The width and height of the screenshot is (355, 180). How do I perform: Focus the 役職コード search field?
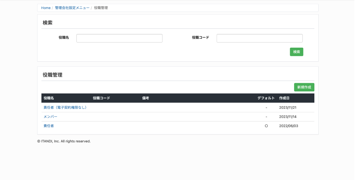pyautogui.click(x=260, y=38)
